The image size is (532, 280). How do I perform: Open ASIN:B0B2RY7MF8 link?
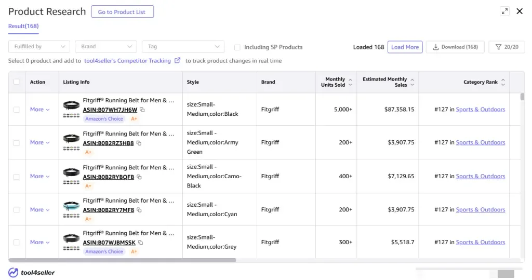(109, 210)
